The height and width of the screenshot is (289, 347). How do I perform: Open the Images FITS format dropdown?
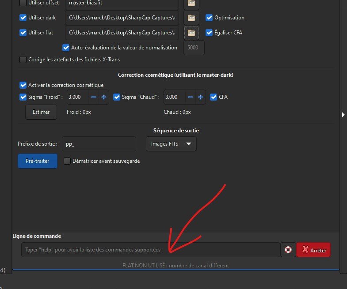point(171,144)
